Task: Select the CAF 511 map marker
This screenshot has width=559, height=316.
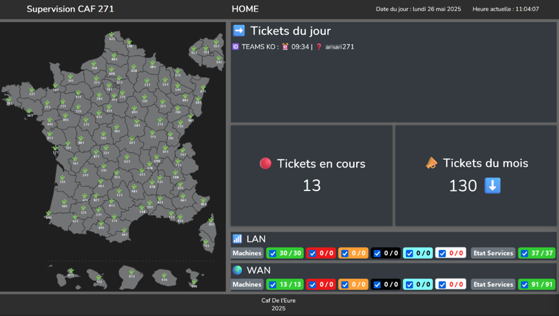Action: coord(147,81)
